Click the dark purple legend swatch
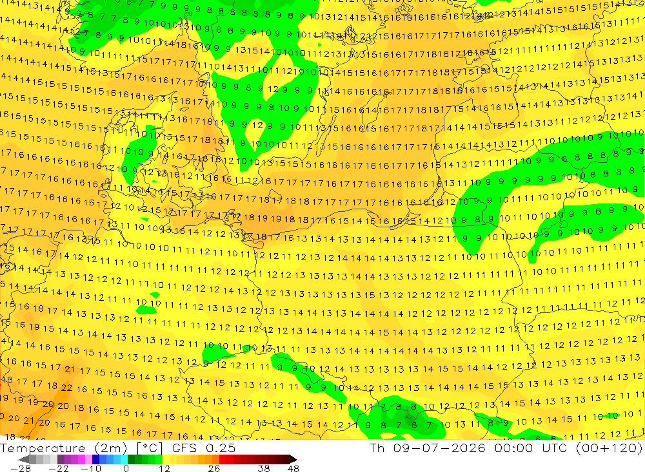Screen dimensions: 645x472 [61, 459]
